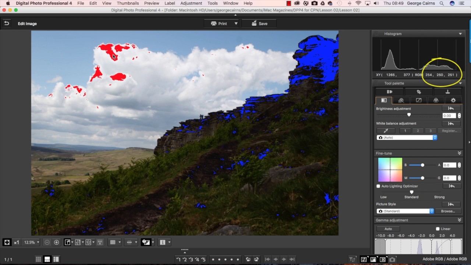Screen dimensions: 471x265
Task: Rotate image left icon
Action: [248, 259]
